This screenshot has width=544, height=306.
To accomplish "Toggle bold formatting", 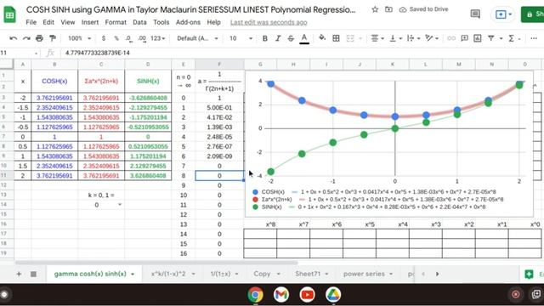I will point(264,38).
